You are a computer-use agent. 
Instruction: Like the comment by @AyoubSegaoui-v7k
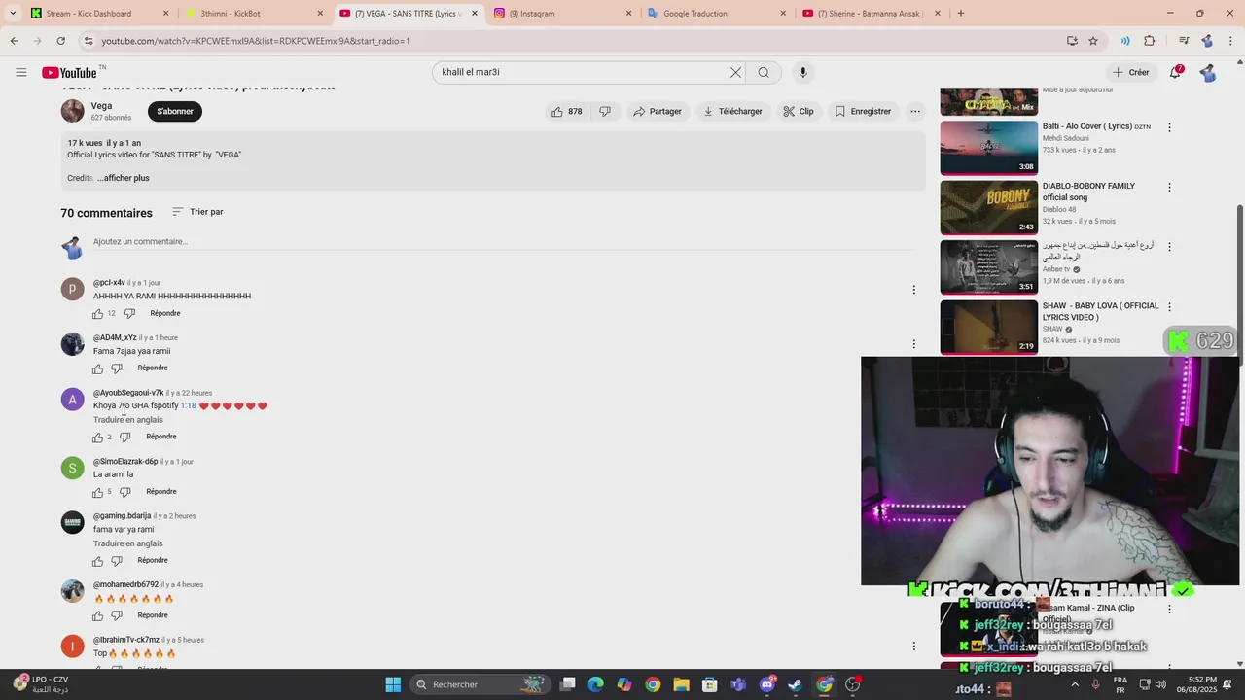(97, 437)
